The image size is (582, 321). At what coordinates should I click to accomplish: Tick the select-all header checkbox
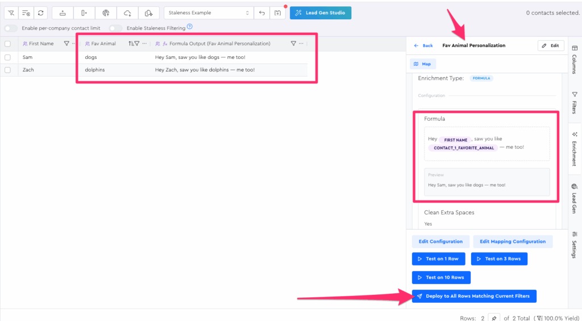coord(8,43)
